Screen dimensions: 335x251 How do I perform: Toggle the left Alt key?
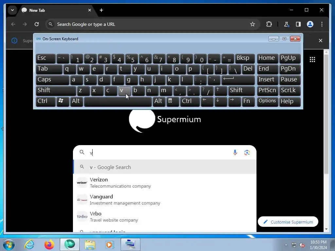[x=77, y=102]
